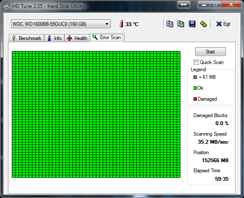The width and height of the screenshot is (244, 198).
Task: Click the red Damaged legend swatch
Action: (x=195, y=99)
